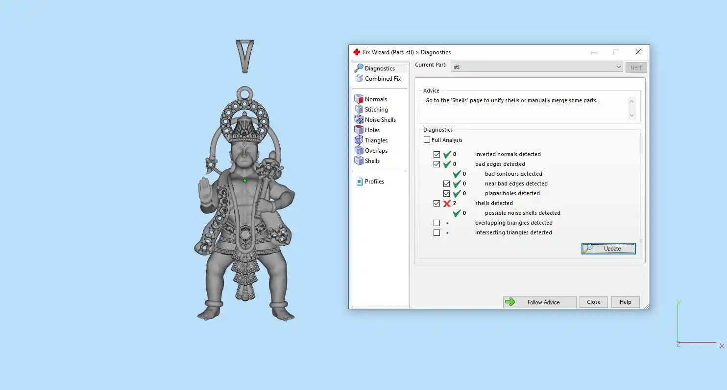727x390 pixels.
Task: Select the Stitching icon in sidebar
Action: click(359, 109)
